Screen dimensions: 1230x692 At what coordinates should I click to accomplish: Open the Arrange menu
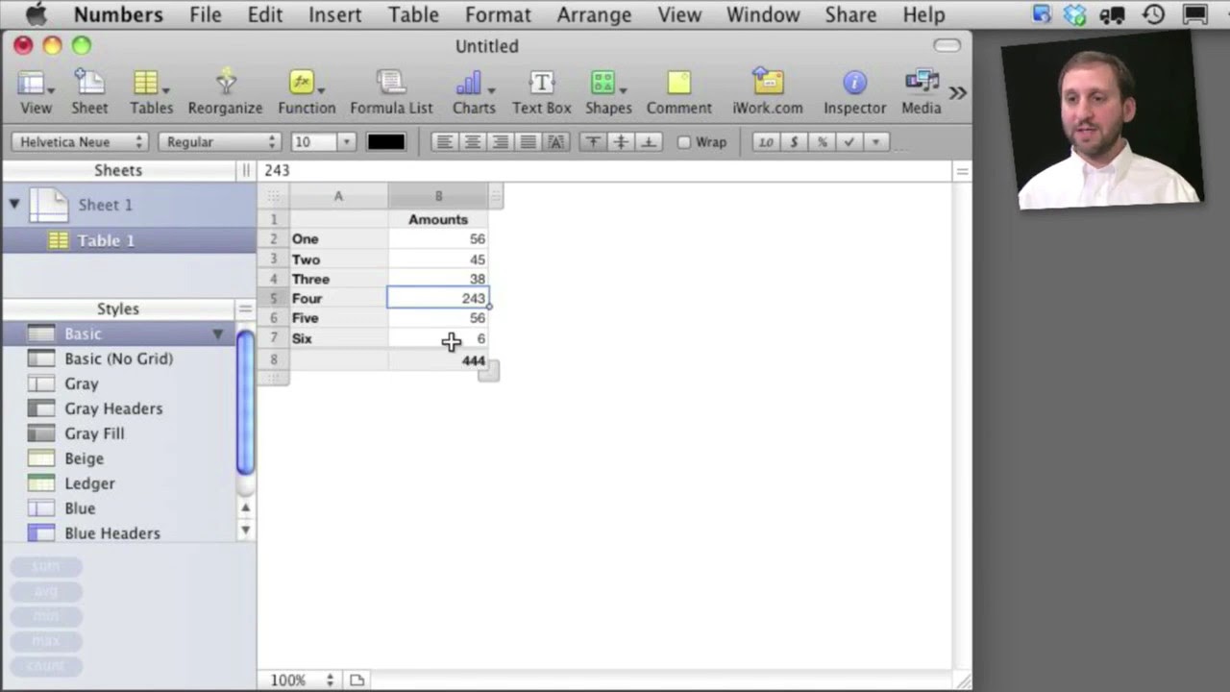tap(594, 14)
